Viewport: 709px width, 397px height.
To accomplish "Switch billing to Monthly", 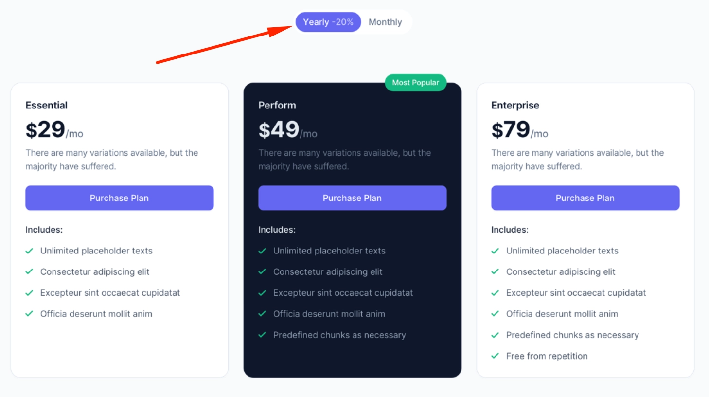I will [x=386, y=22].
